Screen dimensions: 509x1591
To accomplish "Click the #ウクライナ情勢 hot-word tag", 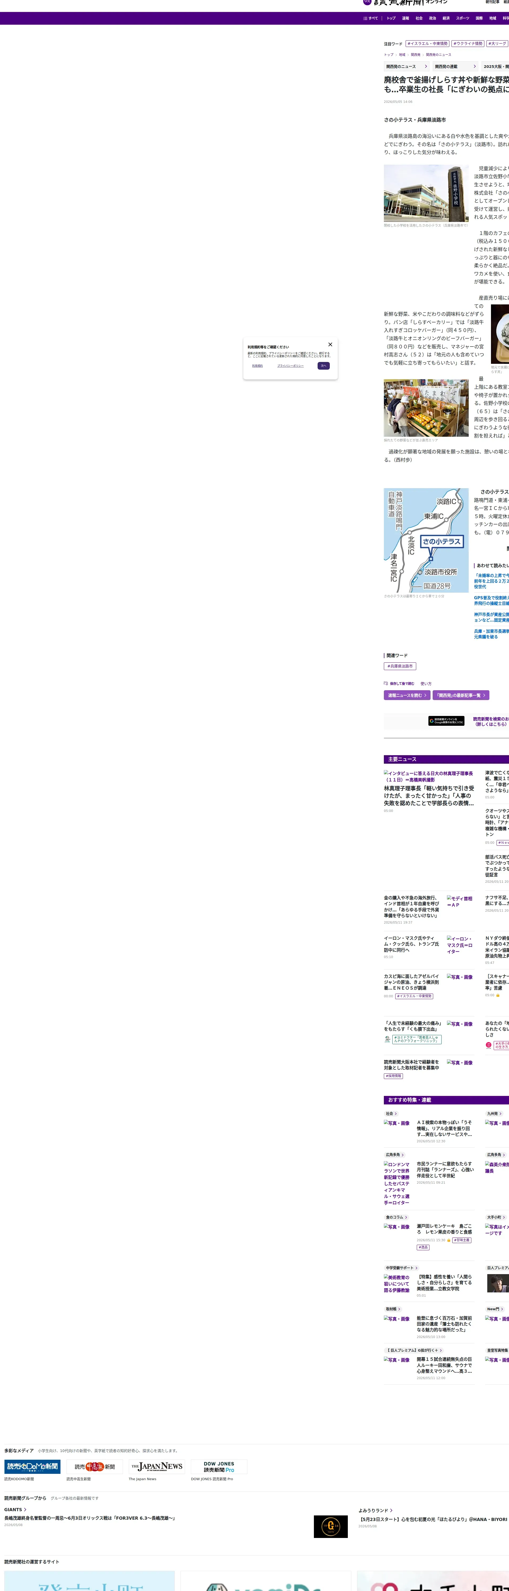I will coord(468,44).
